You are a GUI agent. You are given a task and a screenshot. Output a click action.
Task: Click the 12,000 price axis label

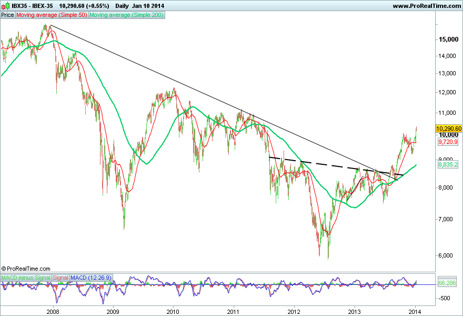[447, 92]
